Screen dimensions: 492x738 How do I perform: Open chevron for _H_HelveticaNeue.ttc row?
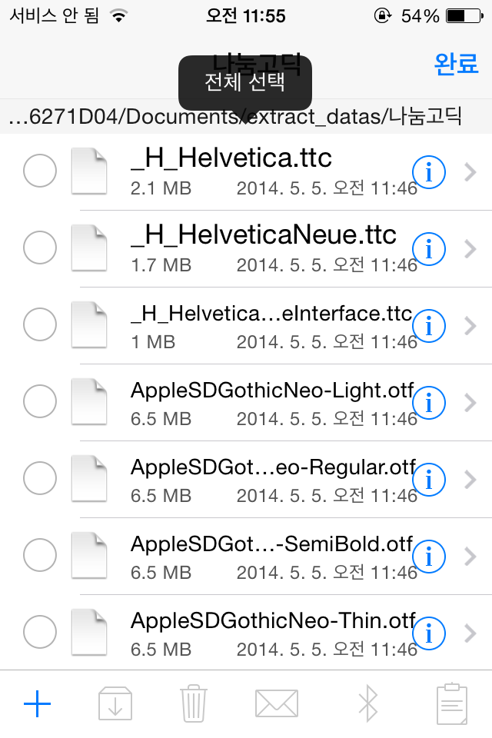point(470,249)
